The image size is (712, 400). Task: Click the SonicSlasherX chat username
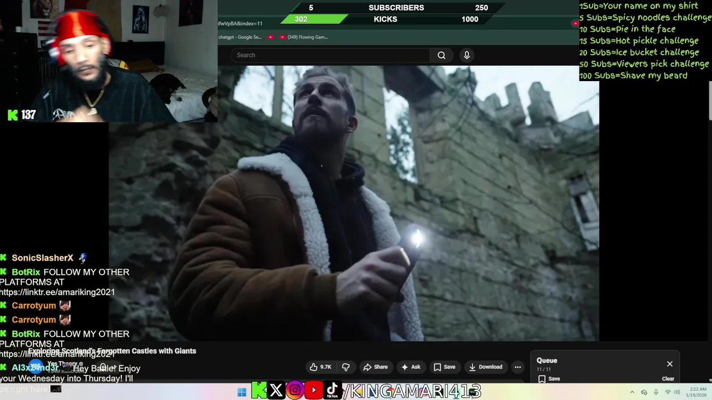coord(42,258)
